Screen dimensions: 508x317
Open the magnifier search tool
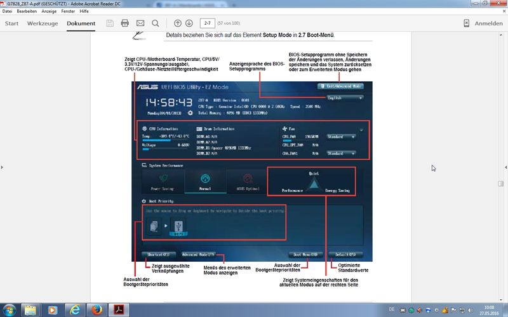[156, 23]
